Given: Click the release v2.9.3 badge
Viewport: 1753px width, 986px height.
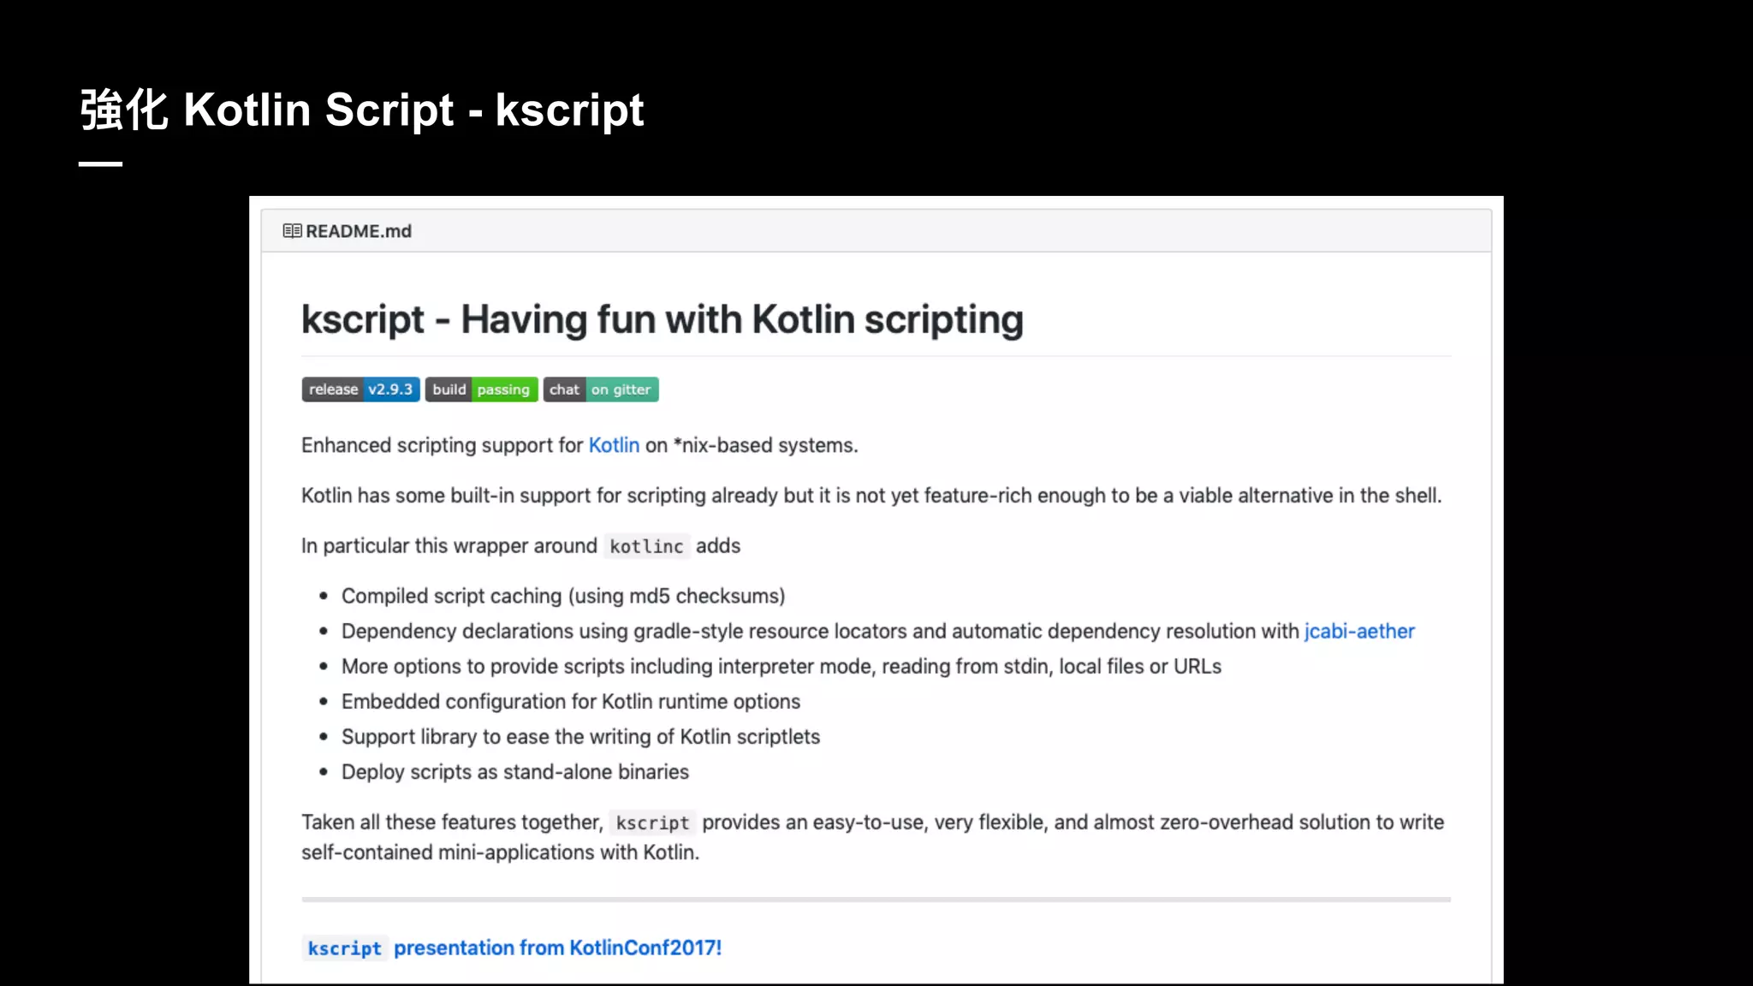Looking at the screenshot, I should (x=360, y=389).
